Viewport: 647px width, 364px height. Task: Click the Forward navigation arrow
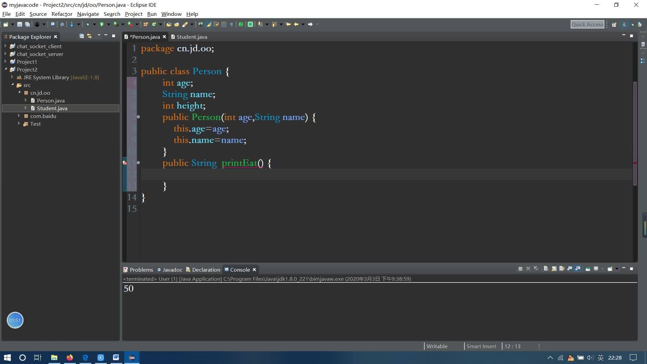click(x=310, y=24)
